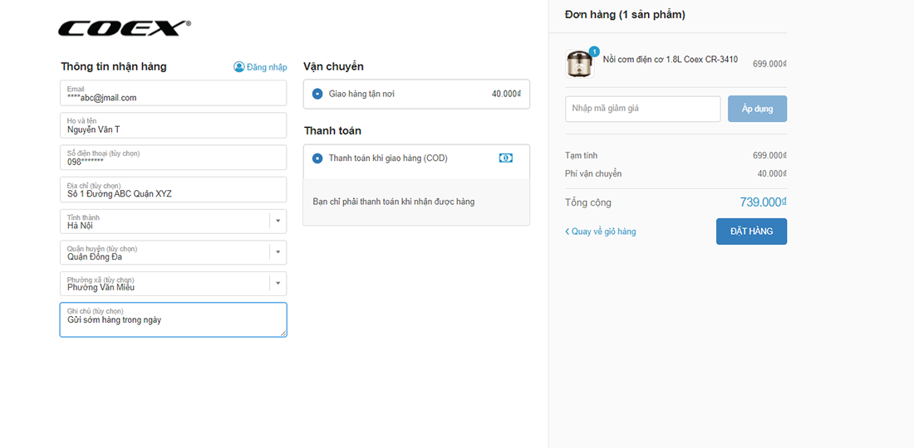
Task: Click the COD cash payment icon
Action: point(505,158)
